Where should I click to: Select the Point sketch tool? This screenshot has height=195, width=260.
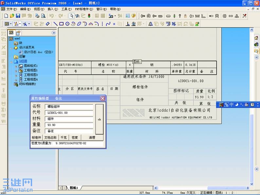(x=114, y=24)
